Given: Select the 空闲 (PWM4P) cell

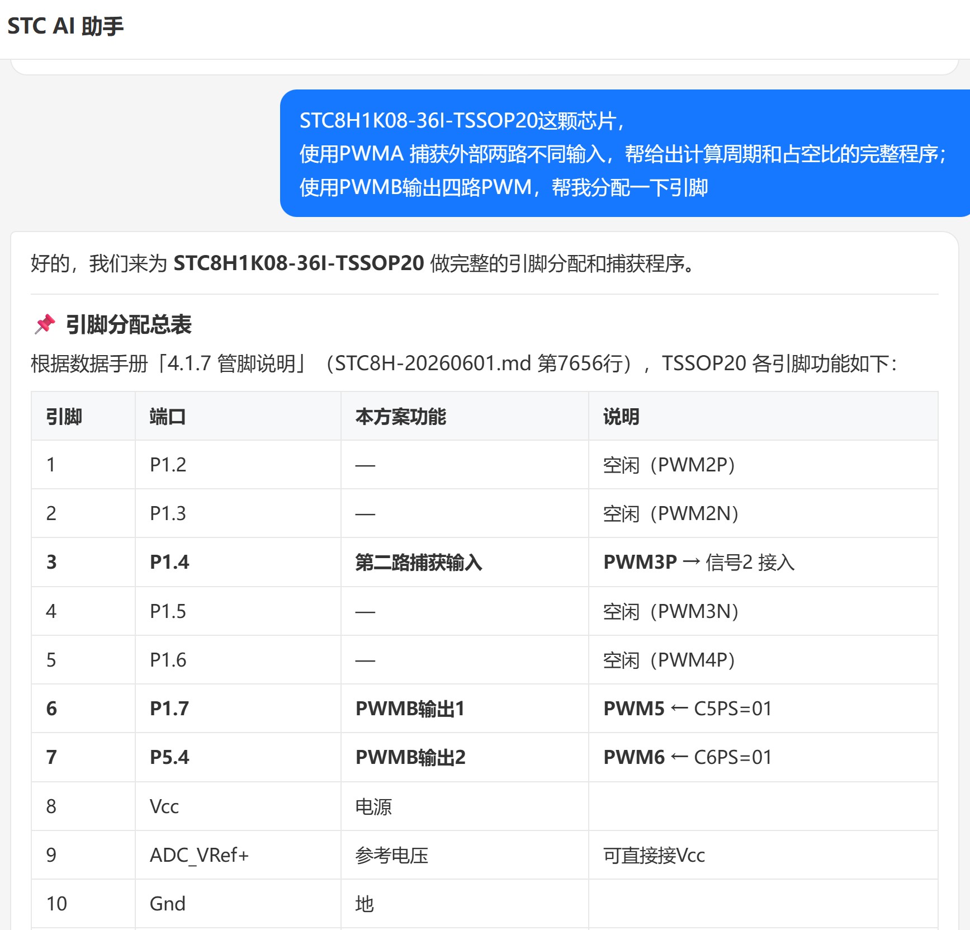Looking at the screenshot, I should click(763, 660).
